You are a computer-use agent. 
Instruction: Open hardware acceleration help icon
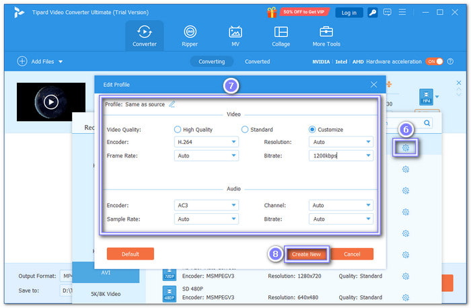(450, 62)
